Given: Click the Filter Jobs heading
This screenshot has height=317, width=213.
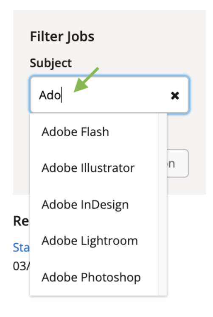Looking at the screenshot, I should [x=62, y=36].
